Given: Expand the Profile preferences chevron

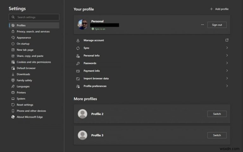Looking at the screenshot, I should click(x=227, y=86).
